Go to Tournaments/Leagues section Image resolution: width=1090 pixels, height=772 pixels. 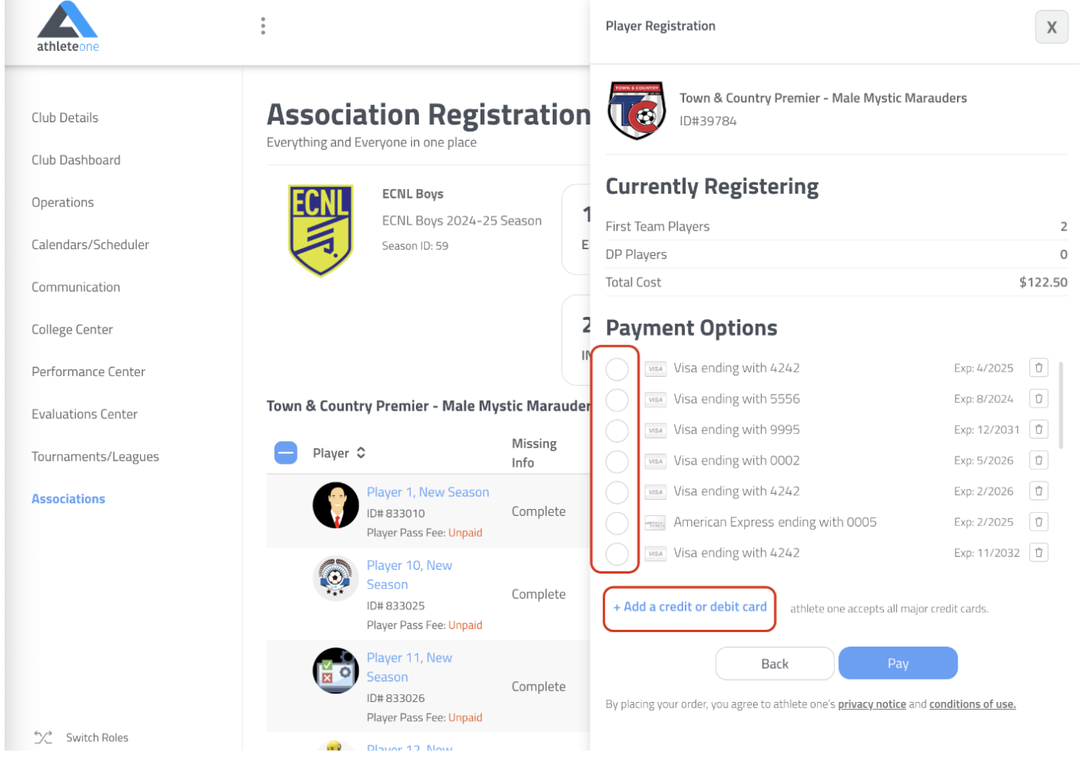coord(95,457)
